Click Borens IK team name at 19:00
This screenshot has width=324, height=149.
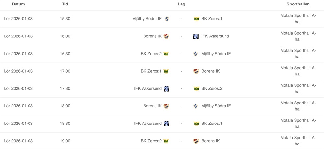pos(210,141)
